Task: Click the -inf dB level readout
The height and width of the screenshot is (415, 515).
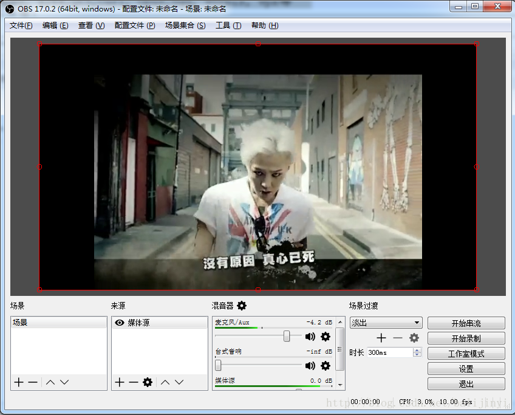Action: [319, 351]
